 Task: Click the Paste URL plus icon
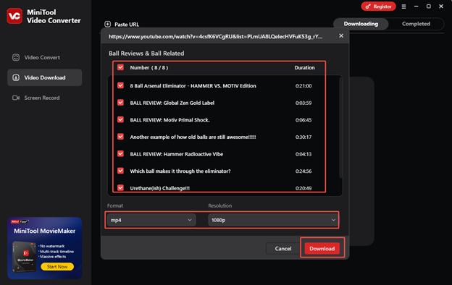click(107, 24)
